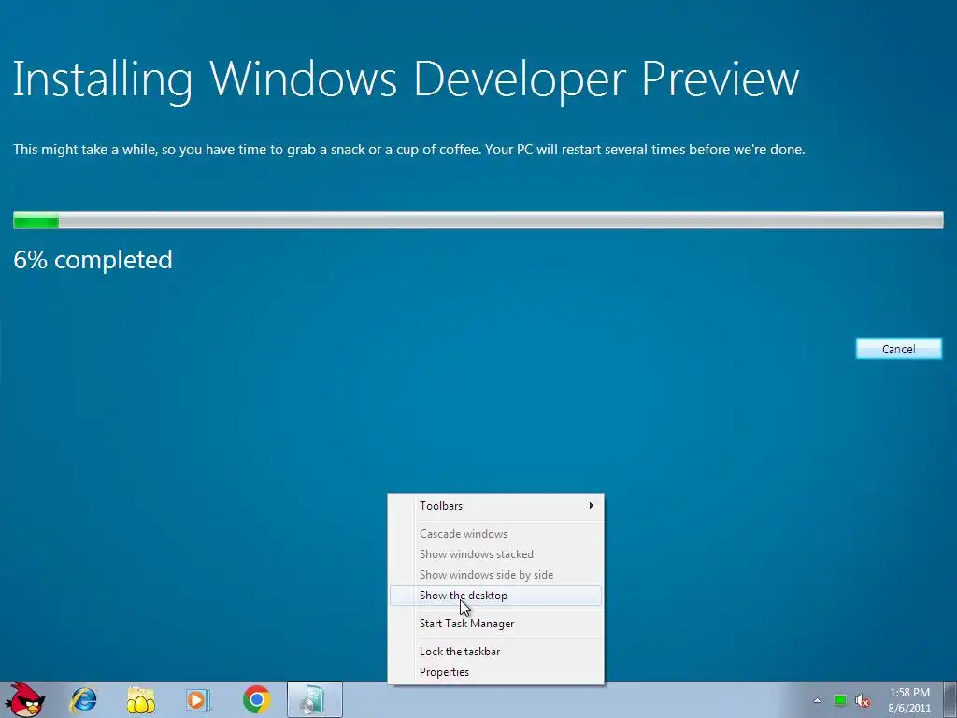Select Start Task Manager

495,624
